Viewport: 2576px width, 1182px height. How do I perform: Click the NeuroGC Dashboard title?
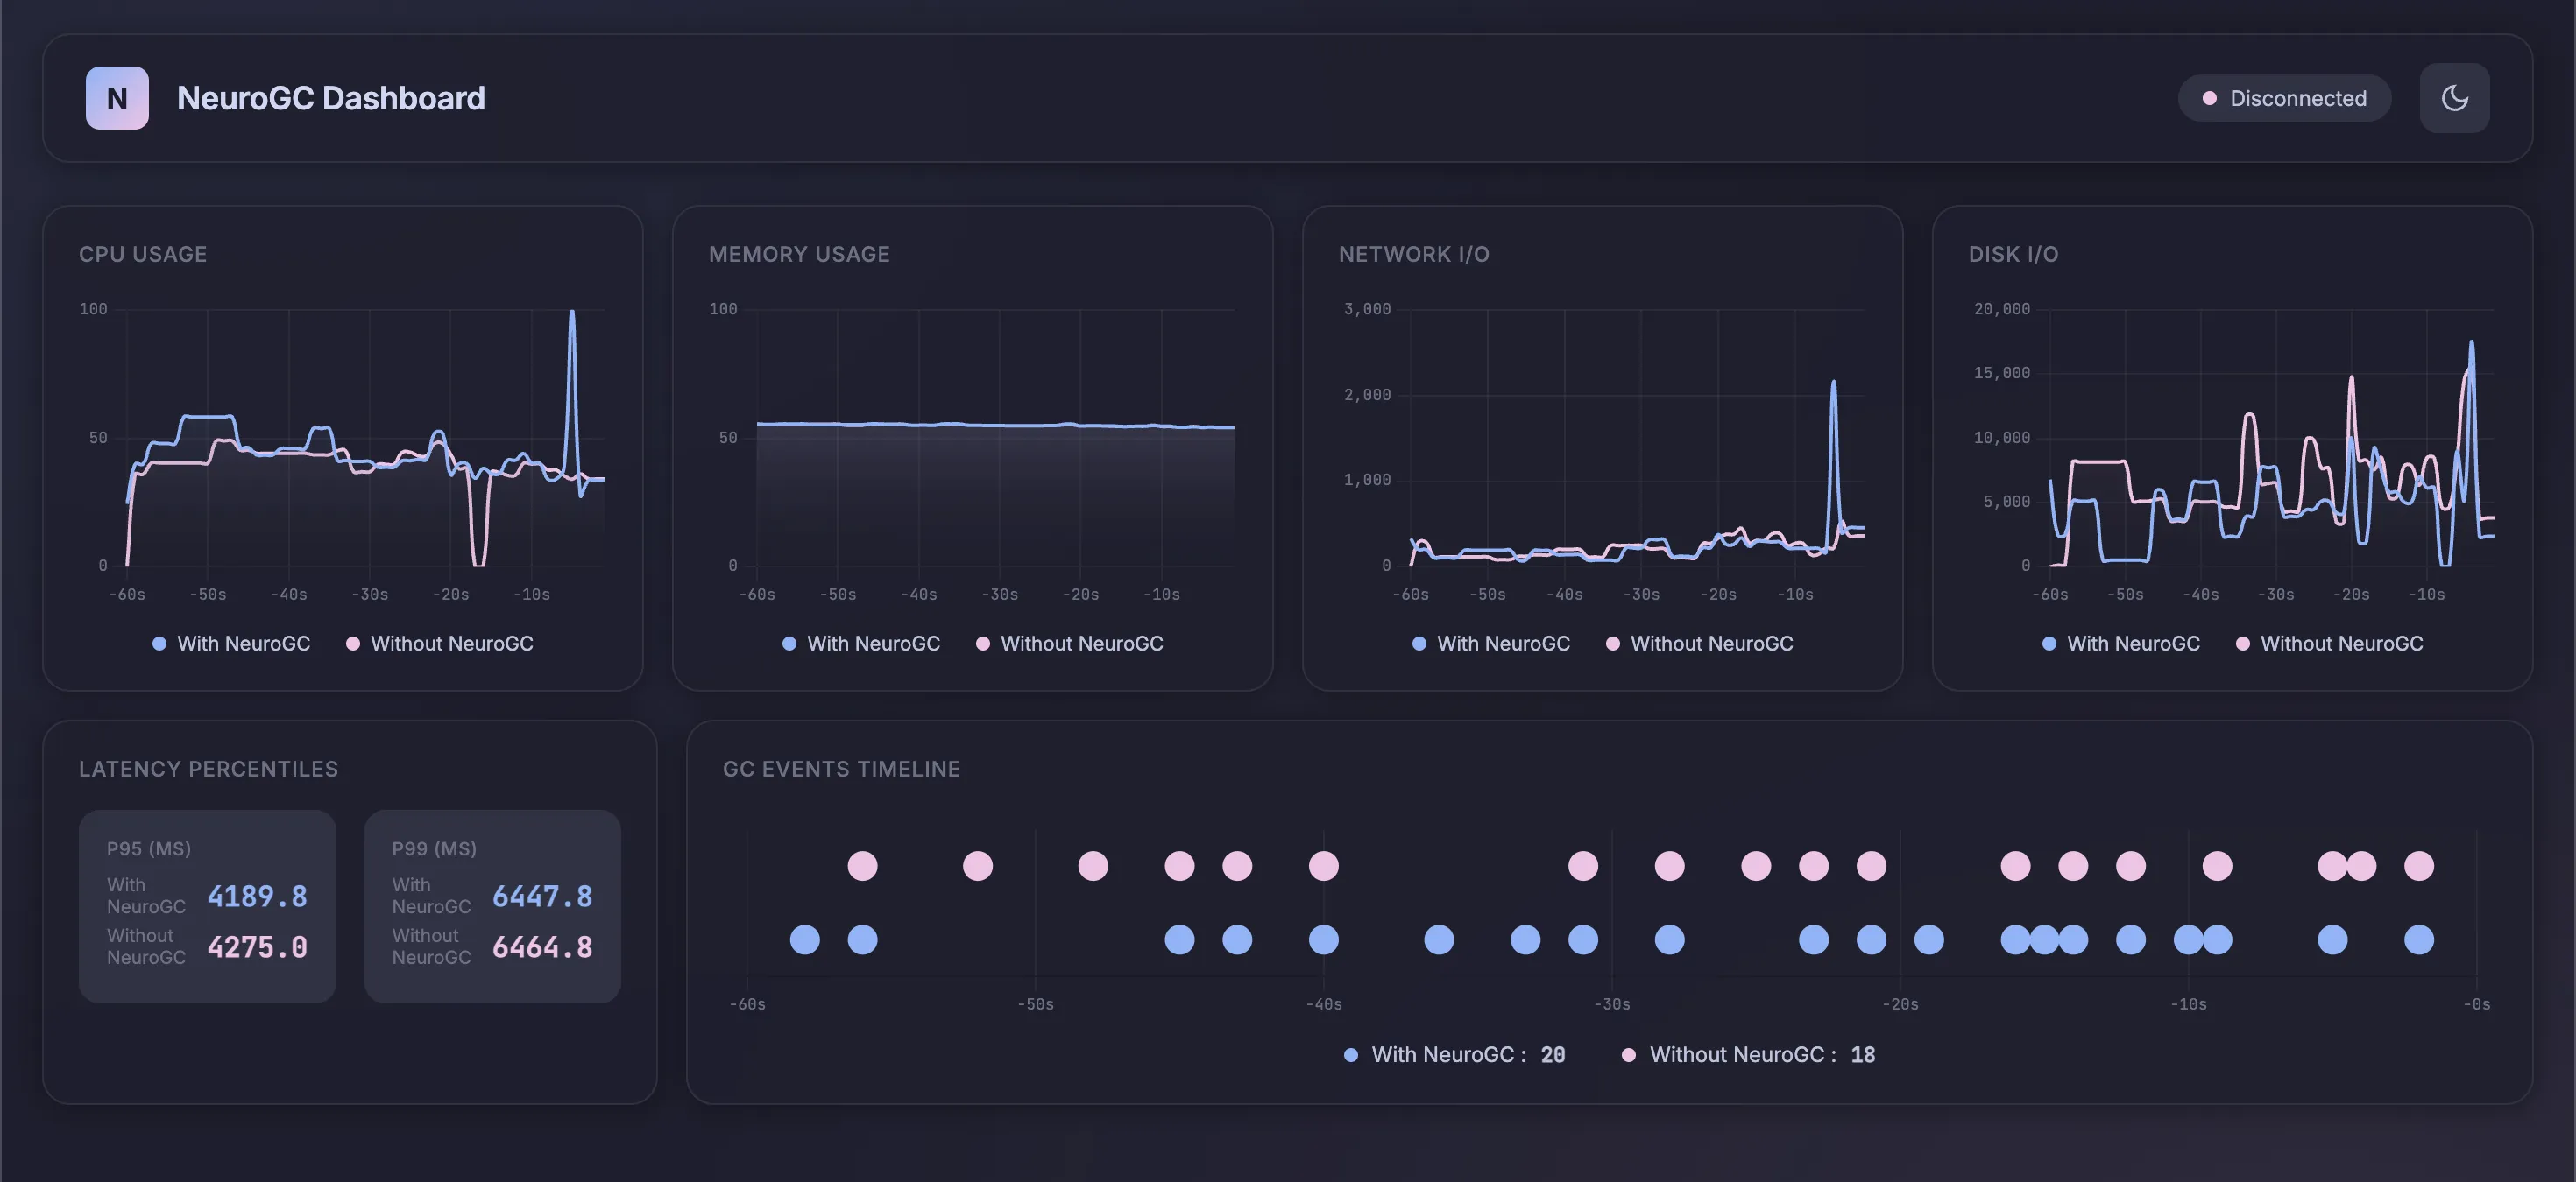[331, 98]
